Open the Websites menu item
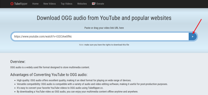208x95 pixels. click(82, 4)
